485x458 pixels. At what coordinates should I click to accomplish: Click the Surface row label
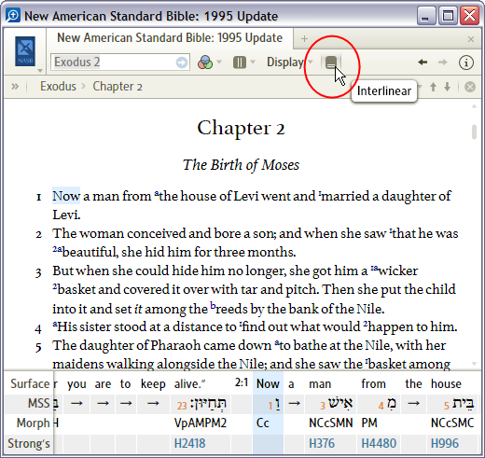click(30, 383)
